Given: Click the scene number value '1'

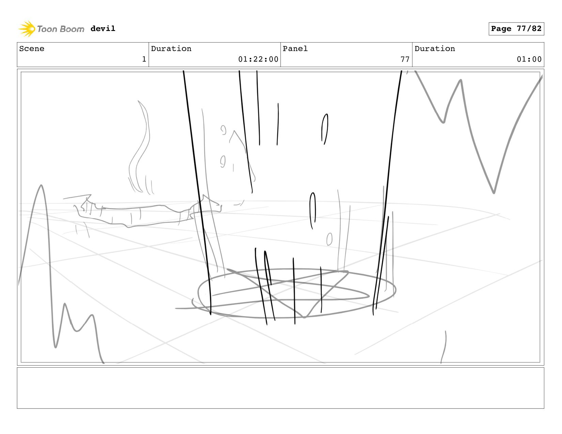Looking at the screenshot, I should tap(144, 59).
